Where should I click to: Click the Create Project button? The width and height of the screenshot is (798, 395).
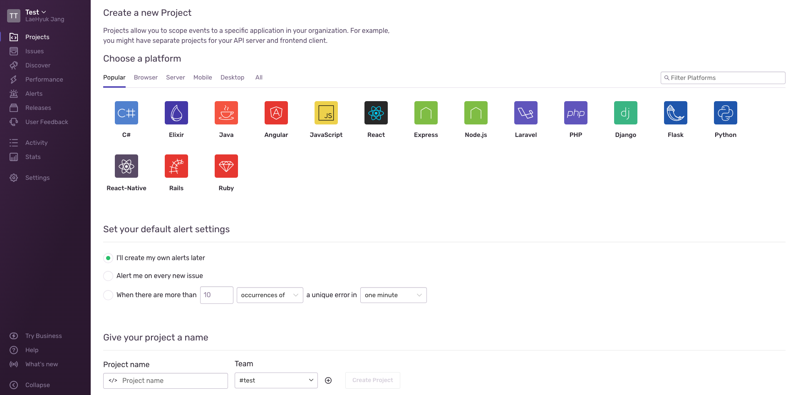click(373, 380)
